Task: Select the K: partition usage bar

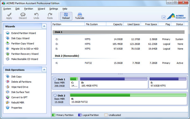Action: coord(128,95)
